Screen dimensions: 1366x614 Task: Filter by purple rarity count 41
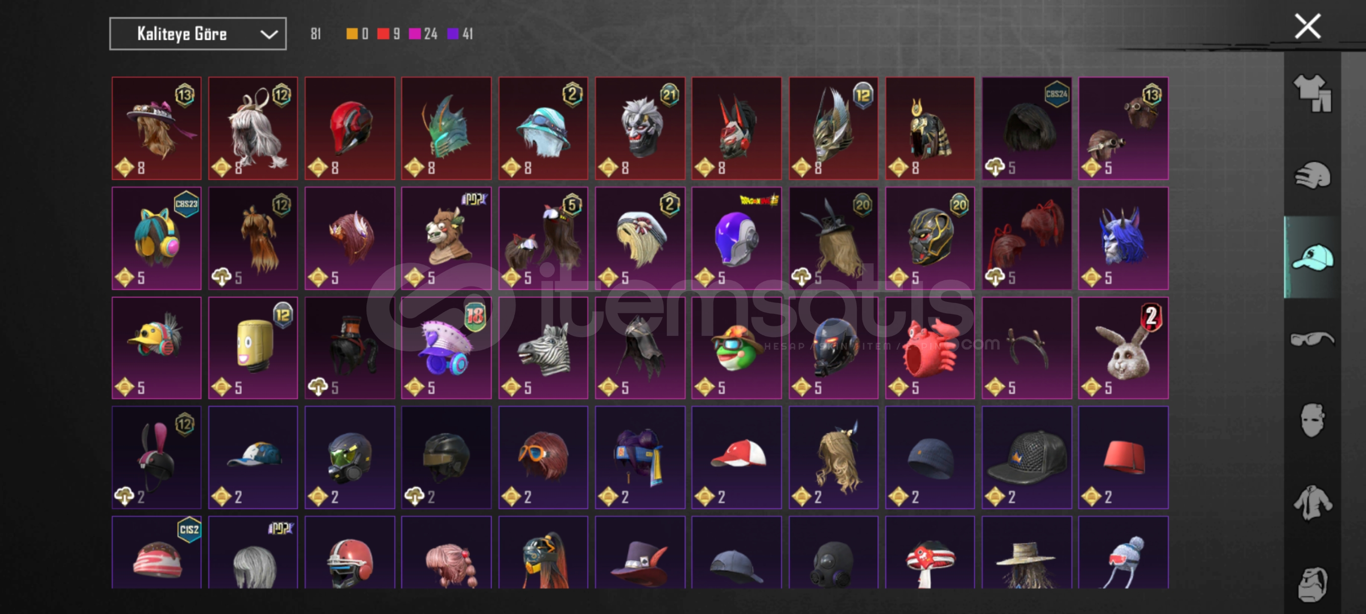pos(460,34)
